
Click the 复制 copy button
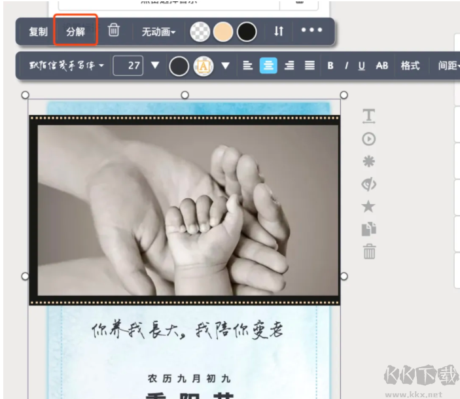click(38, 31)
